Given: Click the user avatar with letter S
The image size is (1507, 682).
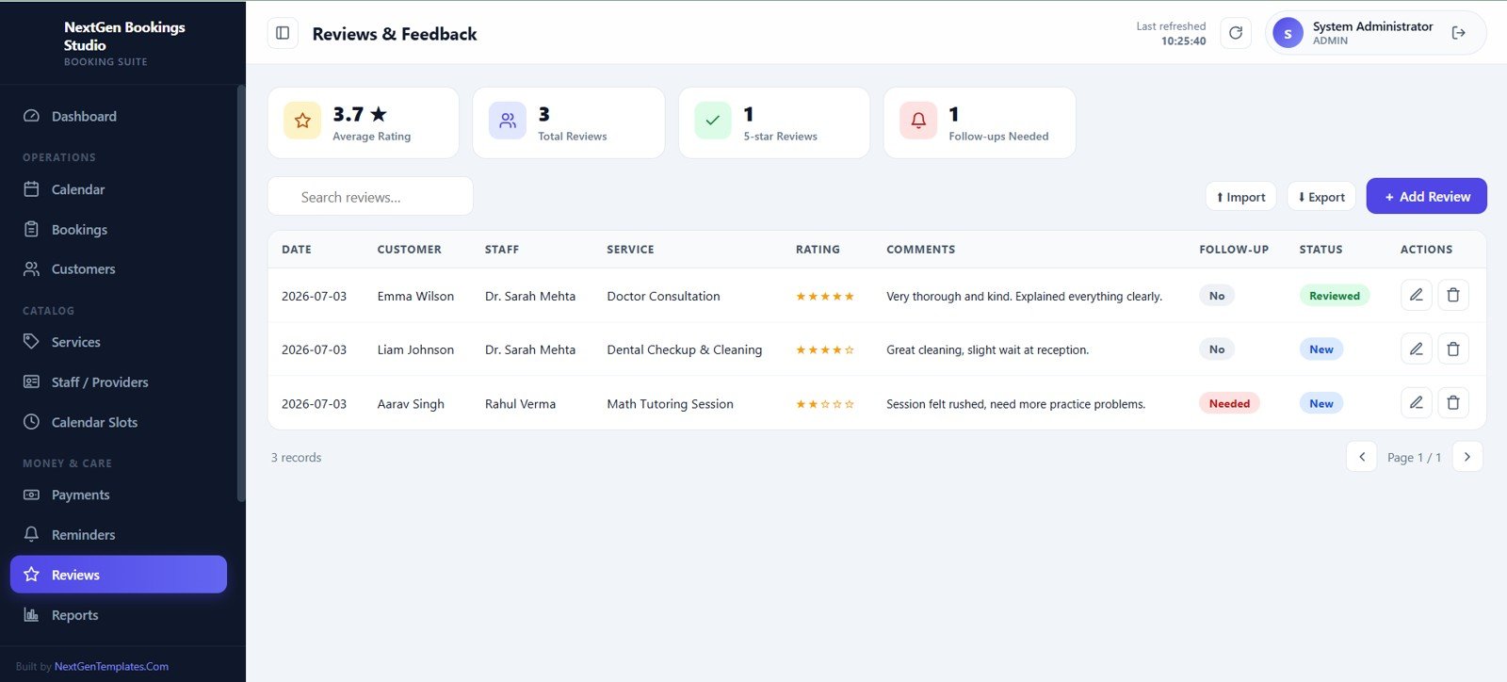Looking at the screenshot, I should [1288, 33].
